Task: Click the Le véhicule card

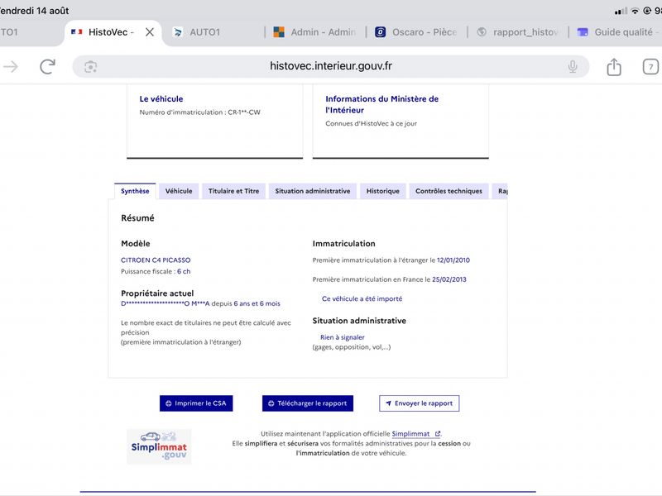Action: coord(214,121)
